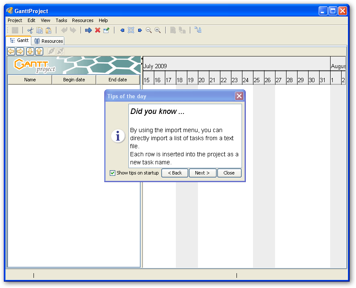This screenshot has height=288, width=356.
Task: Click day 1 of August in the timeline
Action: (x=336, y=78)
